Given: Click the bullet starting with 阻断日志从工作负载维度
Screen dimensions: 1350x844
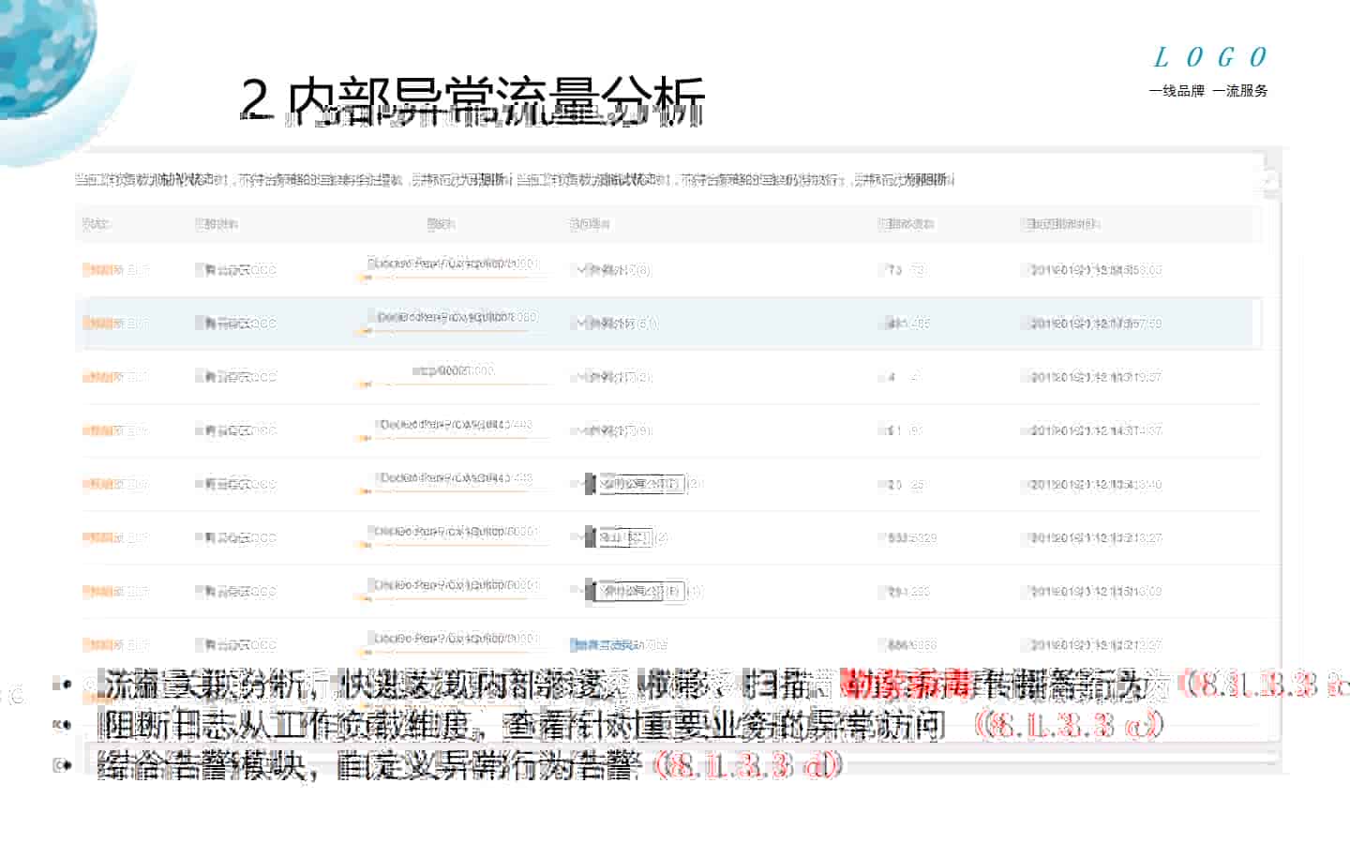Looking at the screenshot, I should coord(633,726).
